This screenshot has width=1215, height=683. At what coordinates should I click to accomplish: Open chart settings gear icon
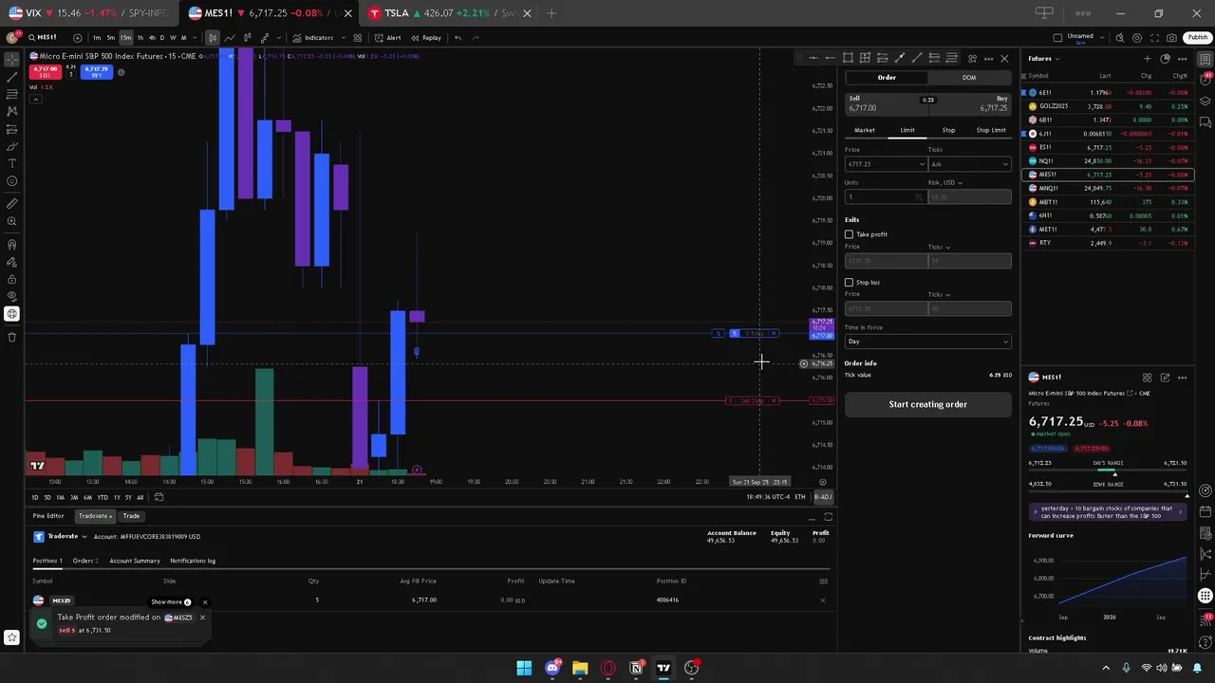[x=1137, y=38]
